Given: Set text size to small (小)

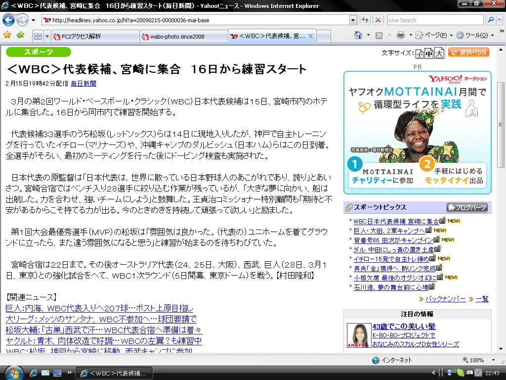Looking at the screenshot, I should tap(419, 53).
